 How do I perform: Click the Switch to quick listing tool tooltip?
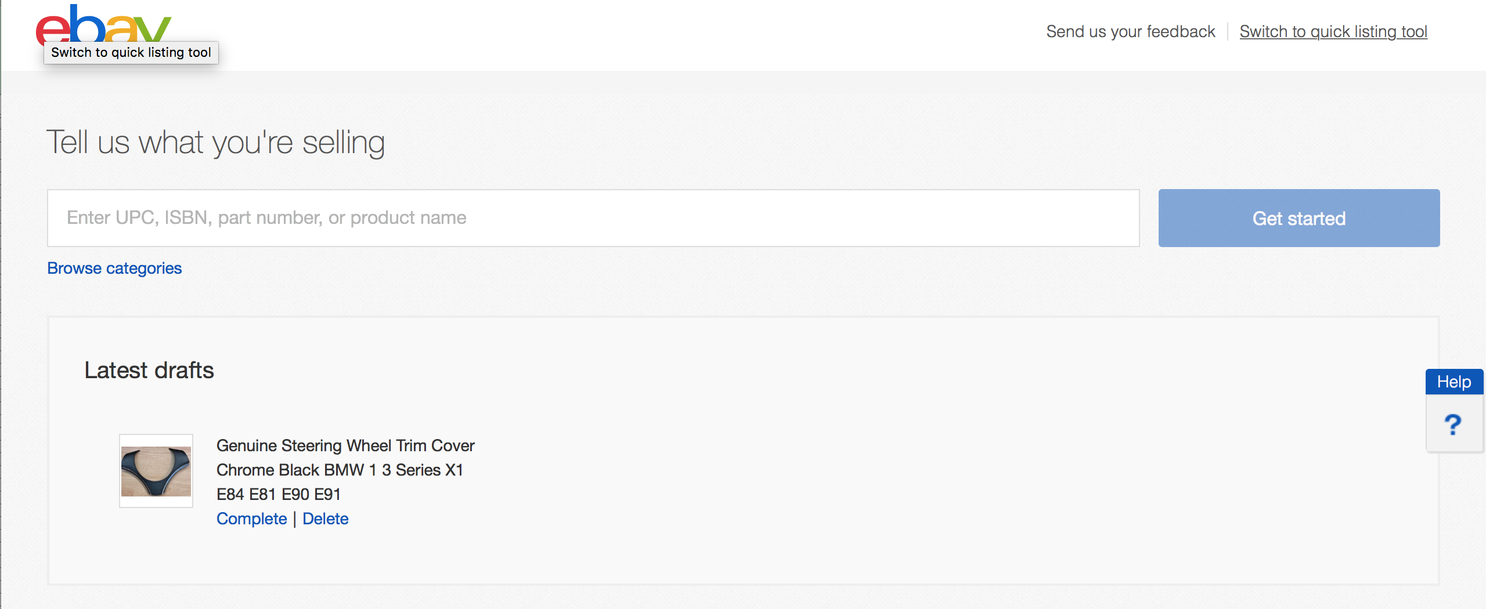[x=131, y=53]
